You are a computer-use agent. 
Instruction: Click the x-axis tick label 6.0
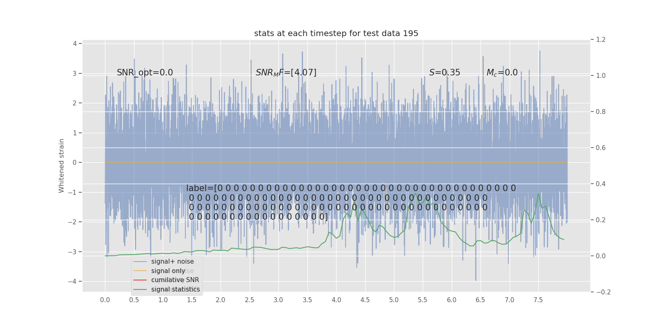pyautogui.click(x=452, y=300)
